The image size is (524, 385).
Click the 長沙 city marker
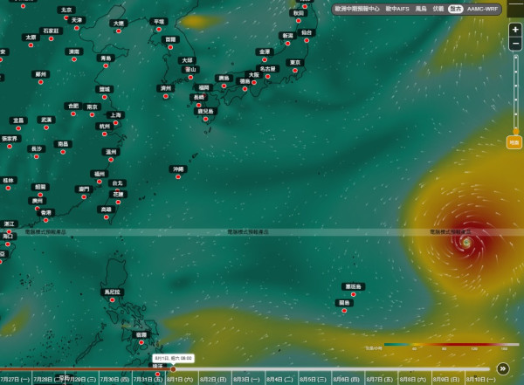[x=37, y=156]
